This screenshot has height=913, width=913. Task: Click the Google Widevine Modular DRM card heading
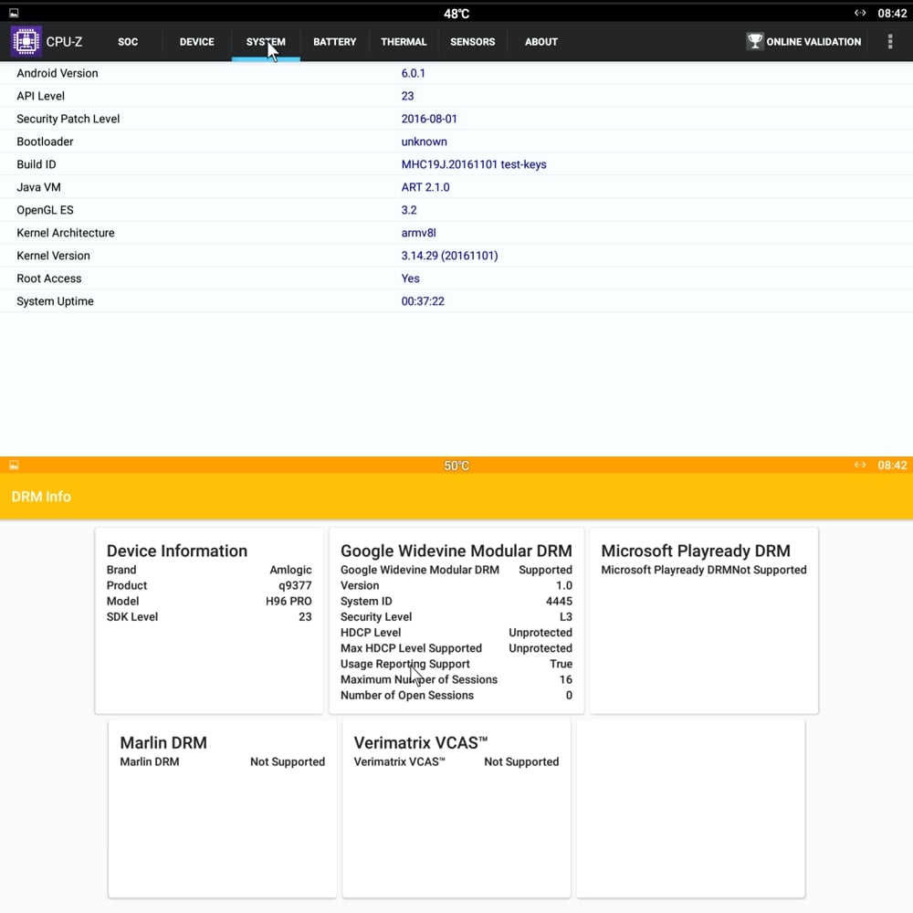point(456,551)
